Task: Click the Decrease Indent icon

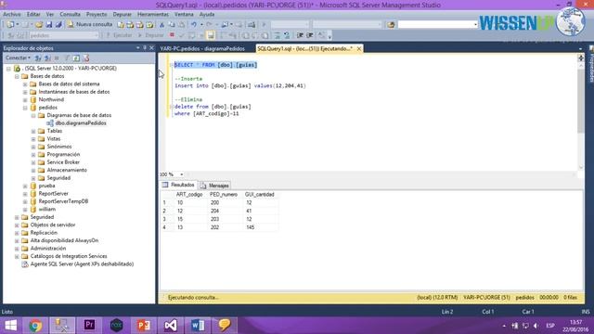Action: click(300, 35)
